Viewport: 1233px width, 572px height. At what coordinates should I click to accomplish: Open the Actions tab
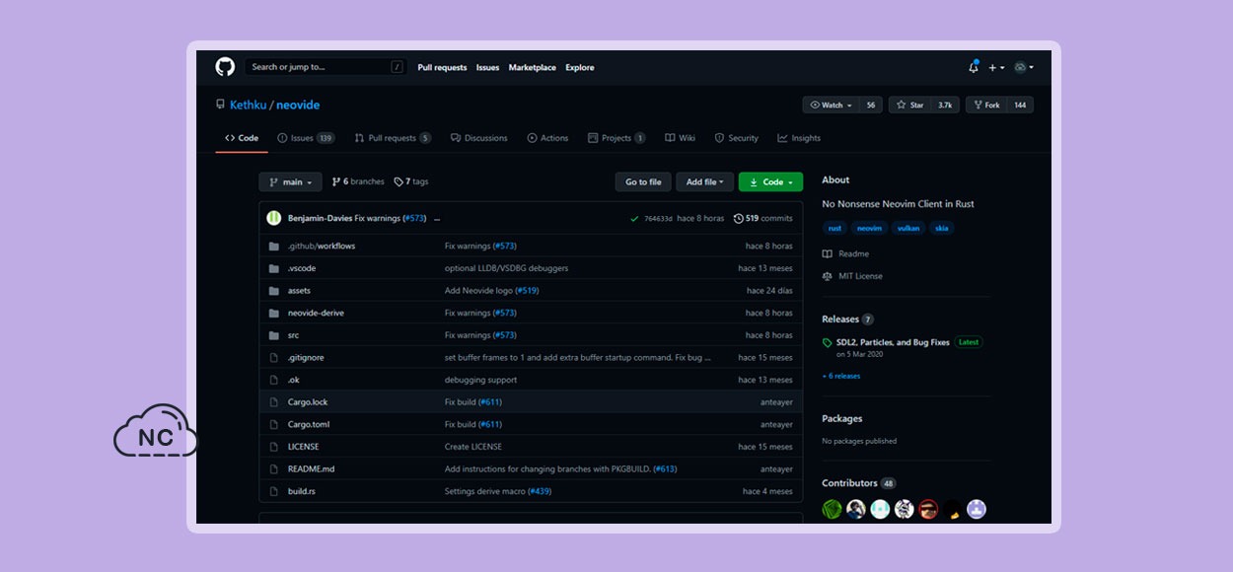click(x=547, y=138)
